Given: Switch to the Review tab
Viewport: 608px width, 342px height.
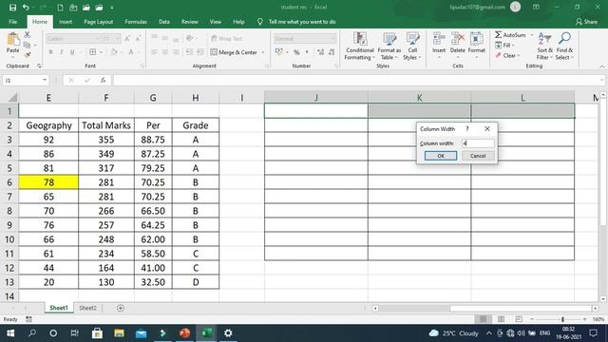Looking at the screenshot, I should tap(190, 22).
